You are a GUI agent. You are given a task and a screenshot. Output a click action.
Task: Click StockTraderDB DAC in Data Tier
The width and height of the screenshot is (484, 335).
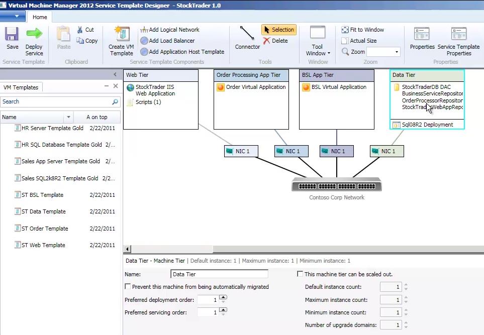click(x=426, y=87)
